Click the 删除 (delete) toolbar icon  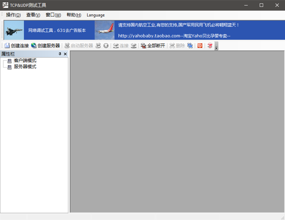coord(177,45)
